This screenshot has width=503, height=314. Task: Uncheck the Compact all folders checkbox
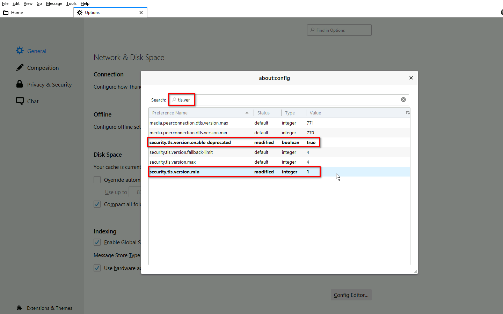(x=97, y=204)
